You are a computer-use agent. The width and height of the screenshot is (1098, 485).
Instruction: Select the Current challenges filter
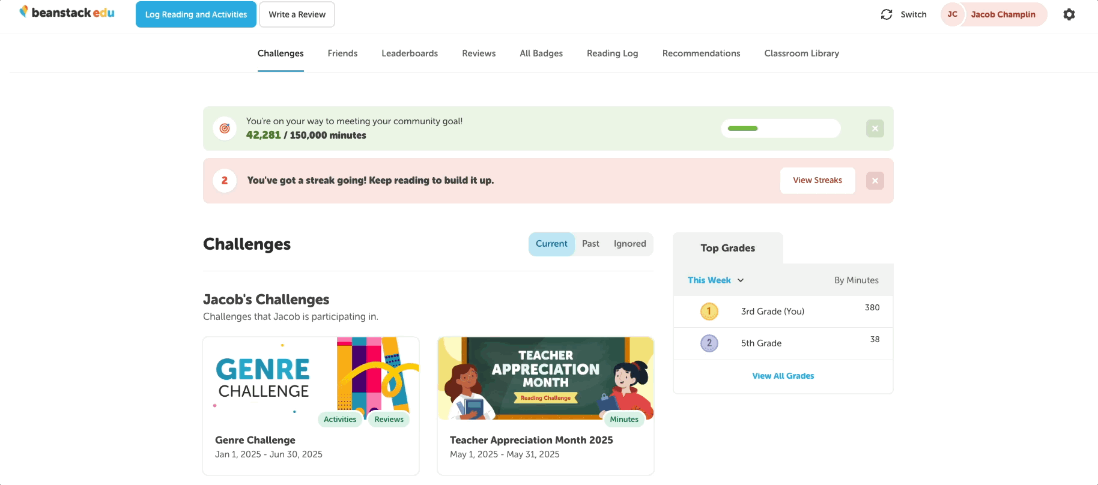click(x=551, y=244)
